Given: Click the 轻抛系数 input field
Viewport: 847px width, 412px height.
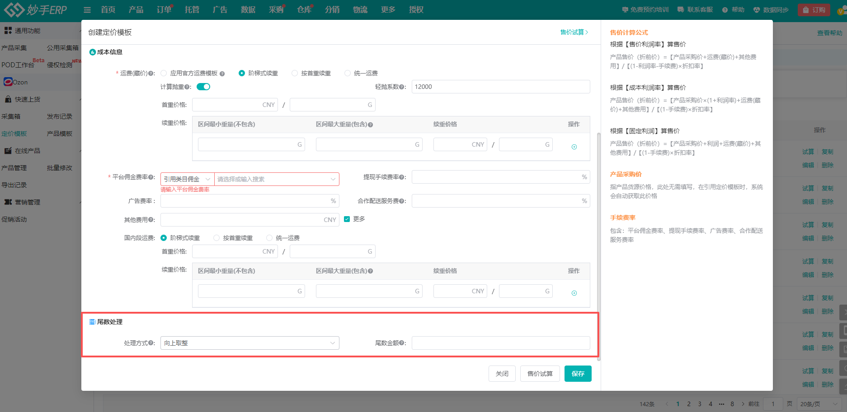Looking at the screenshot, I should (x=500, y=87).
